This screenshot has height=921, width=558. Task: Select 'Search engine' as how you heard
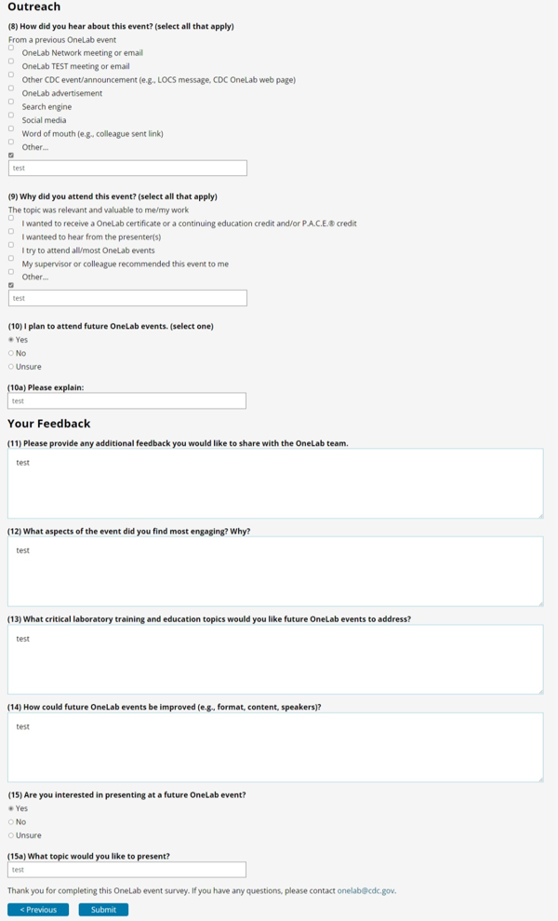[11, 115]
